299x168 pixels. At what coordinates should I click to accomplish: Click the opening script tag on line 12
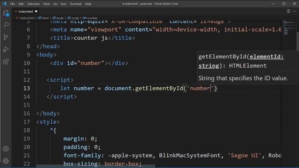[60, 80]
